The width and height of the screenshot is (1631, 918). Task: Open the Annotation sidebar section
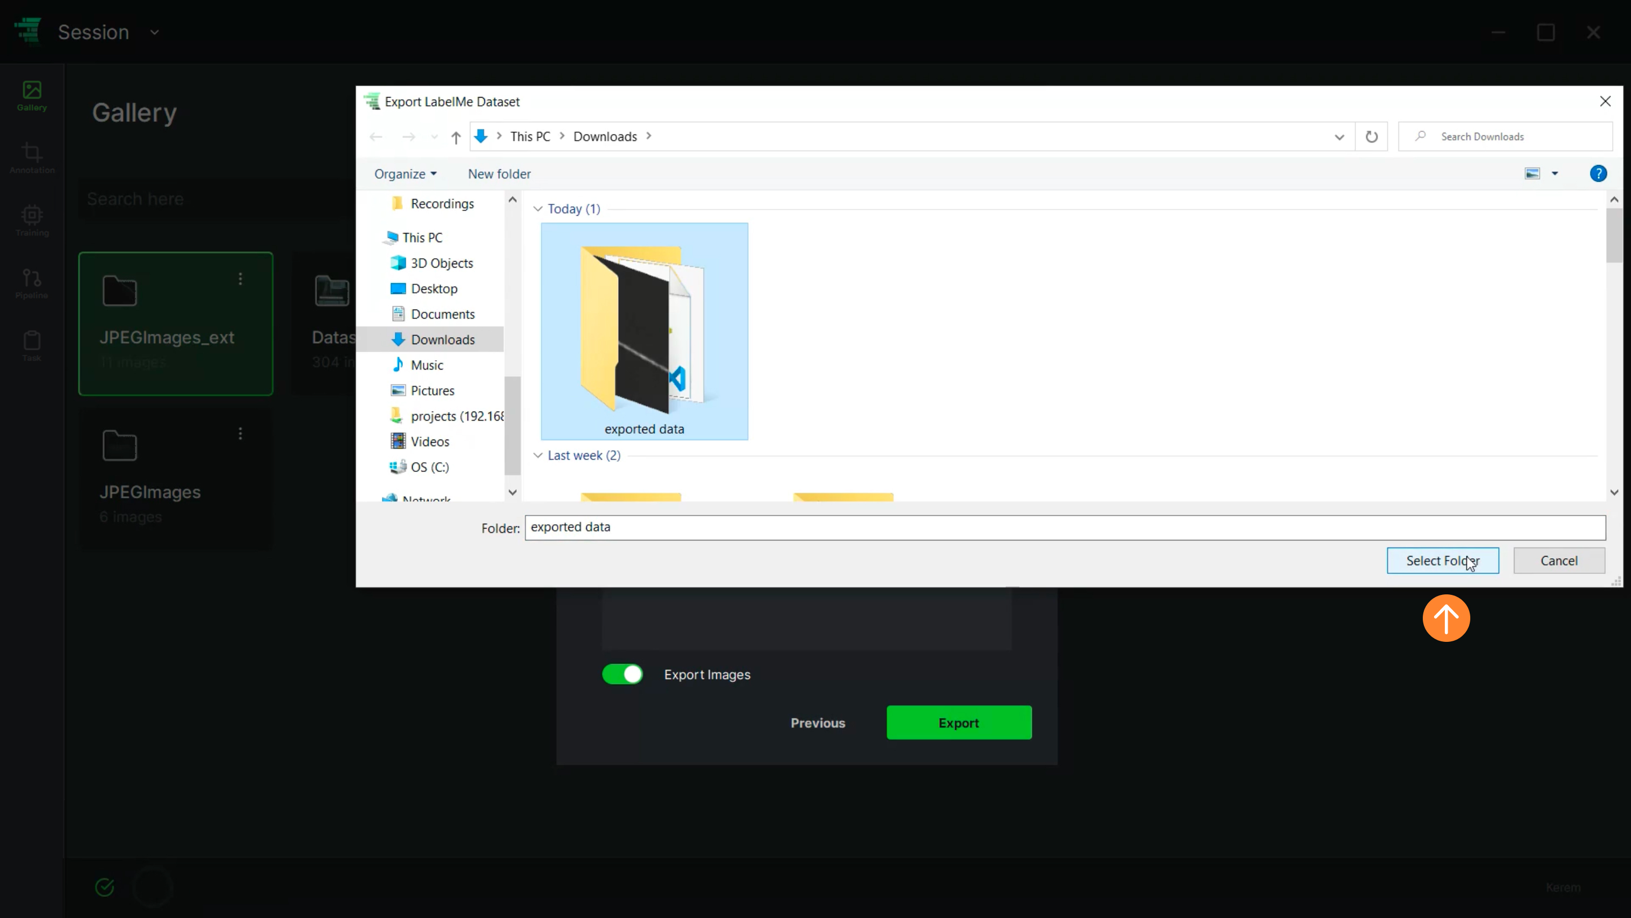click(x=32, y=158)
